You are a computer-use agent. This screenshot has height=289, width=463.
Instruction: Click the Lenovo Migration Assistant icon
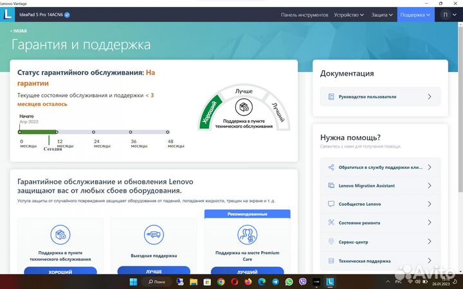(x=331, y=186)
